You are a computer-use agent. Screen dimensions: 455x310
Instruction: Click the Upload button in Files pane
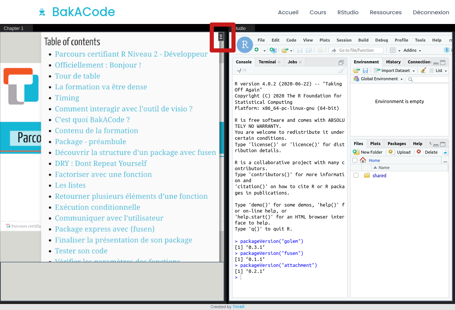click(x=400, y=152)
